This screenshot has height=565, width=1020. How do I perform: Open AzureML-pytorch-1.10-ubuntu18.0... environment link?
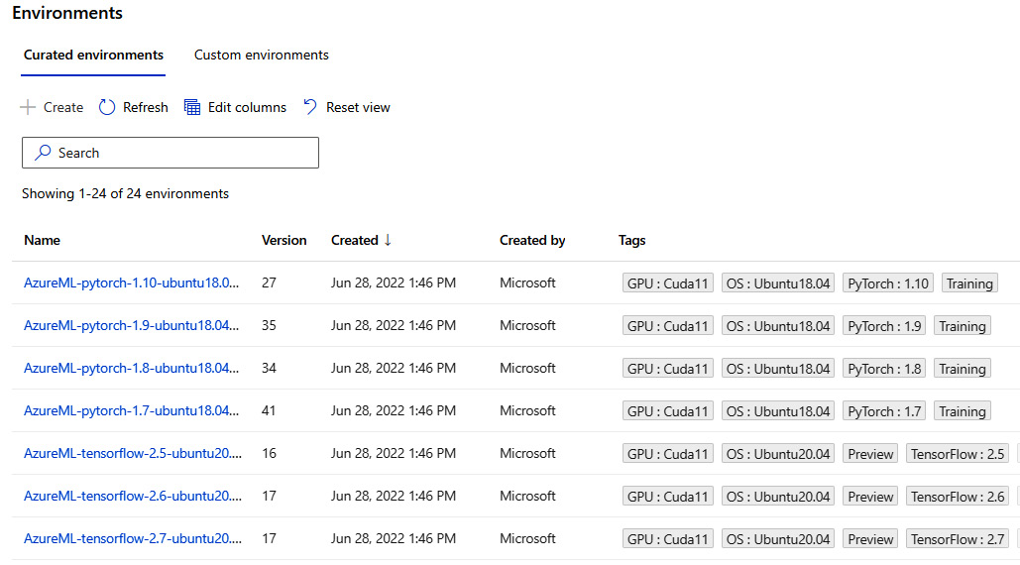(132, 282)
